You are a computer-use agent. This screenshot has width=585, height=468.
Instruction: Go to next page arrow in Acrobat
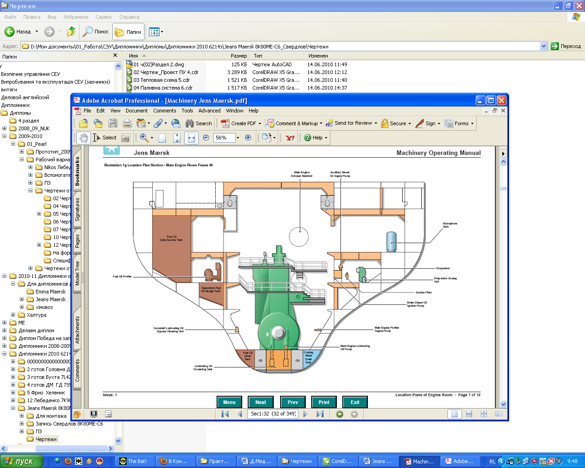(x=305, y=414)
